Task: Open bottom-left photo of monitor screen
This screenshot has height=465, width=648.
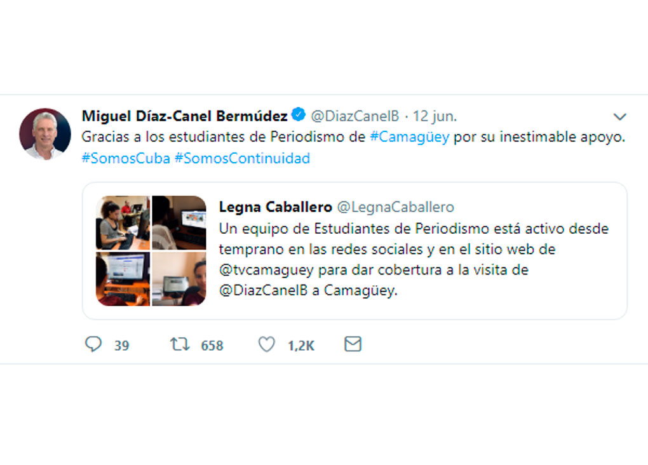Action: point(123,279)
